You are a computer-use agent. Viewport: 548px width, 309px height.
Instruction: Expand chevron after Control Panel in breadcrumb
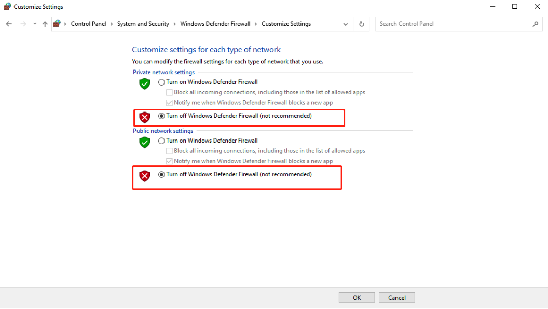(x=112, y=24)
